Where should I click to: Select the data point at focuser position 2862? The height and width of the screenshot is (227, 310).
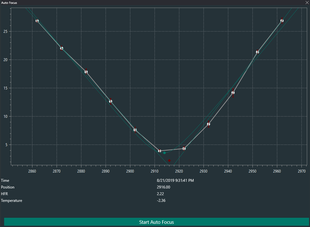coord(37,21)
